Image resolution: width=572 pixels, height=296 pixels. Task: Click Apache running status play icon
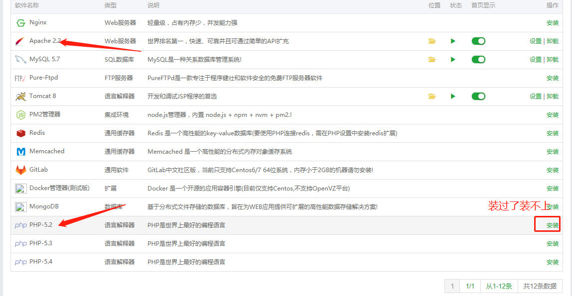tap(453, 41)
